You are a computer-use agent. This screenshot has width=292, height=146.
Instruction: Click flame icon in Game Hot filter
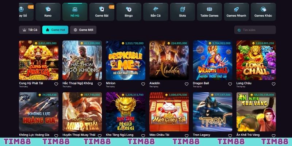pos(47,30)
